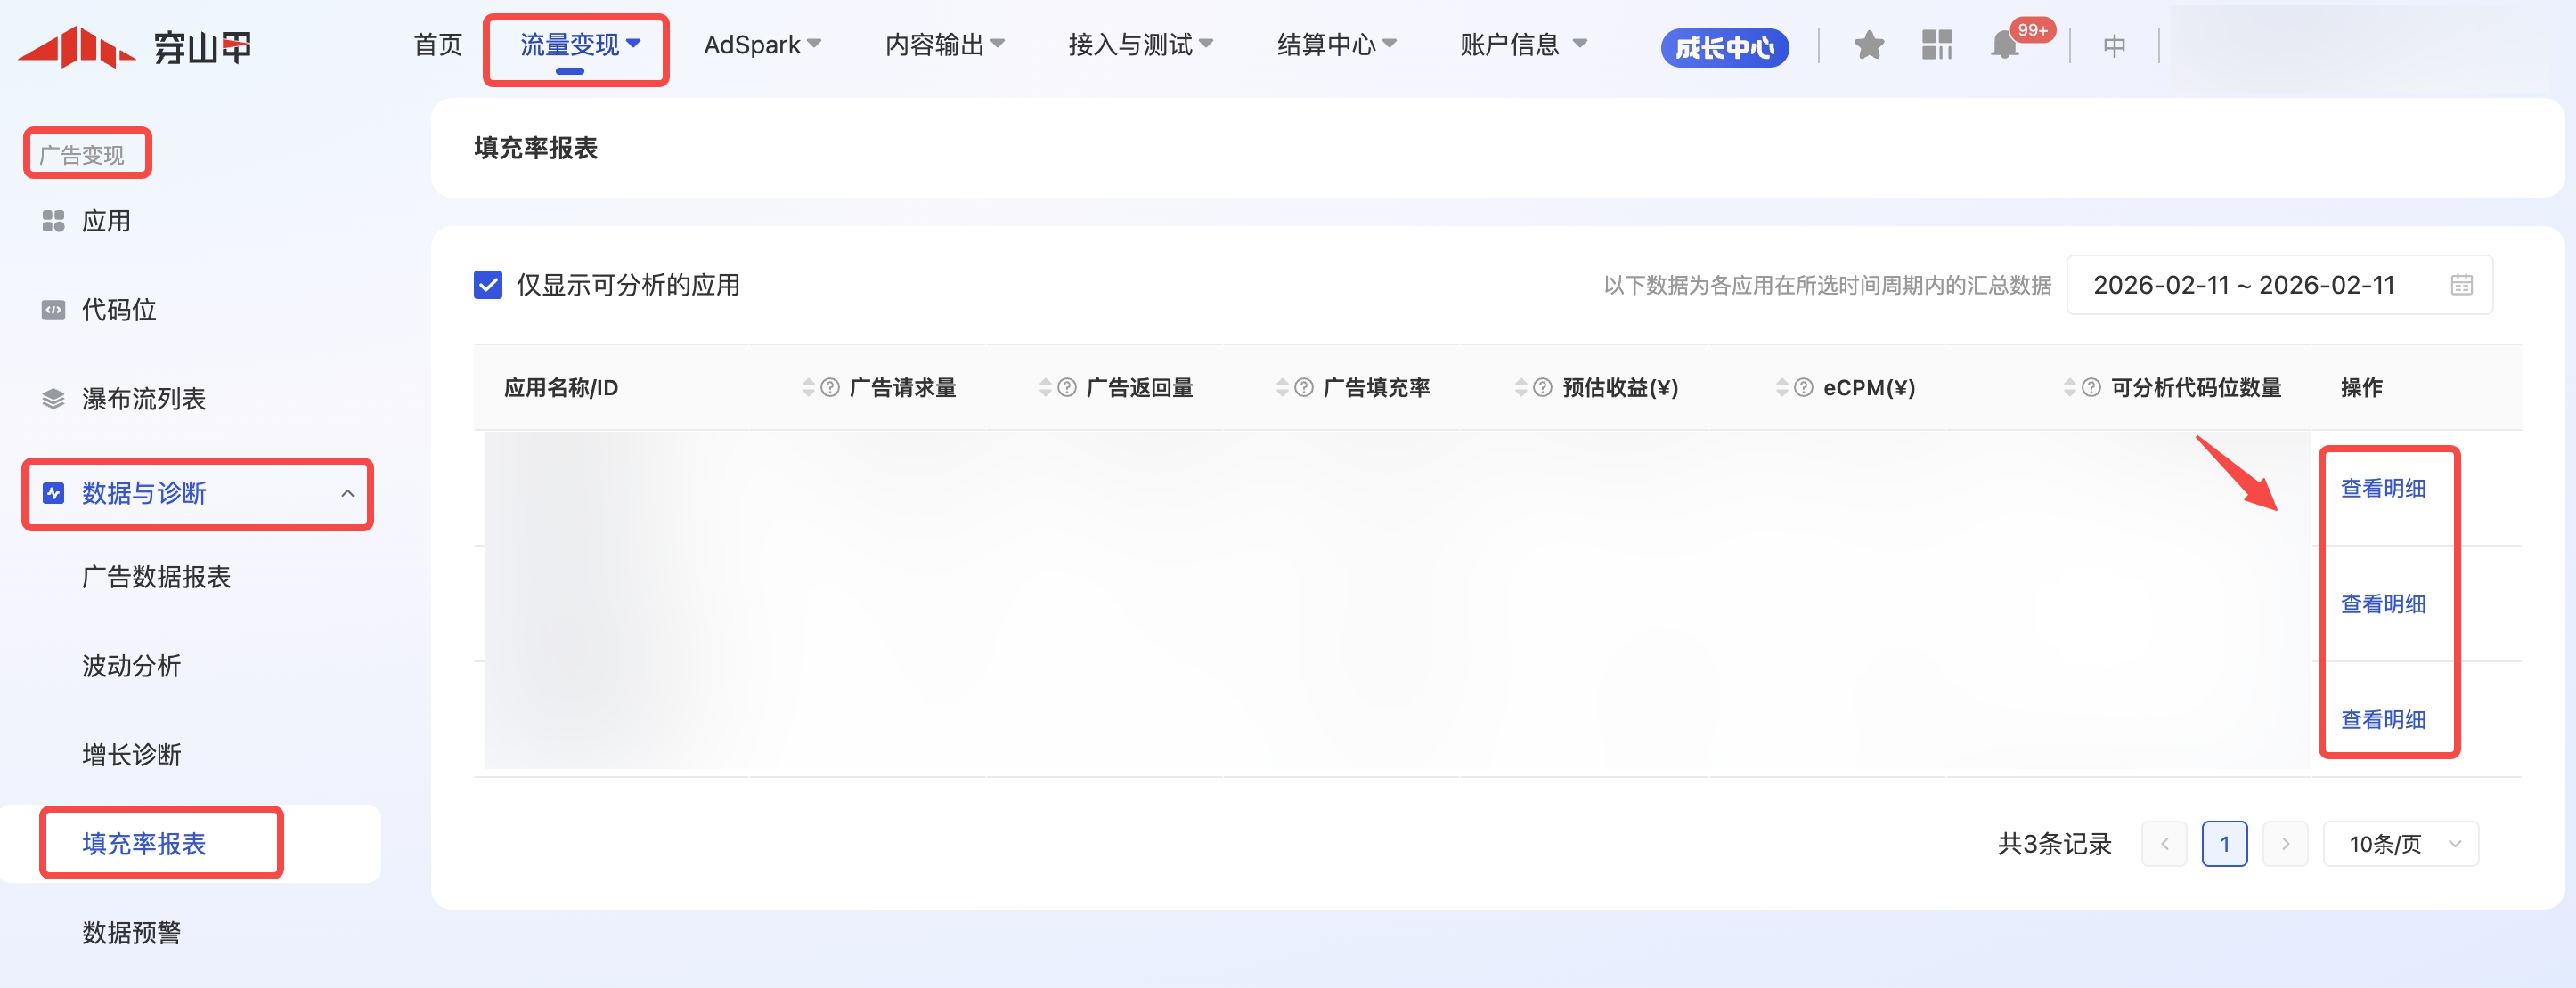Open the grid apps icon in header

pos(1936,45)
